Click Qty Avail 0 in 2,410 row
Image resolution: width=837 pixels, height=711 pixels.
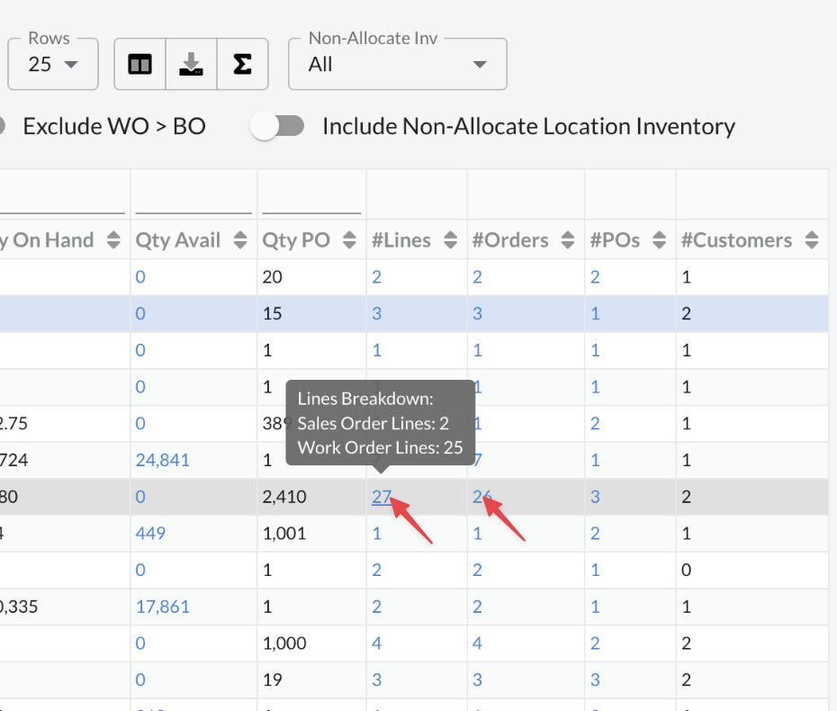140,497
